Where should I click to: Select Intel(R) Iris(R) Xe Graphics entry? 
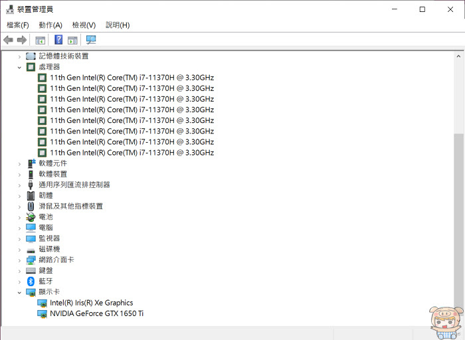(x=92, y=303)
